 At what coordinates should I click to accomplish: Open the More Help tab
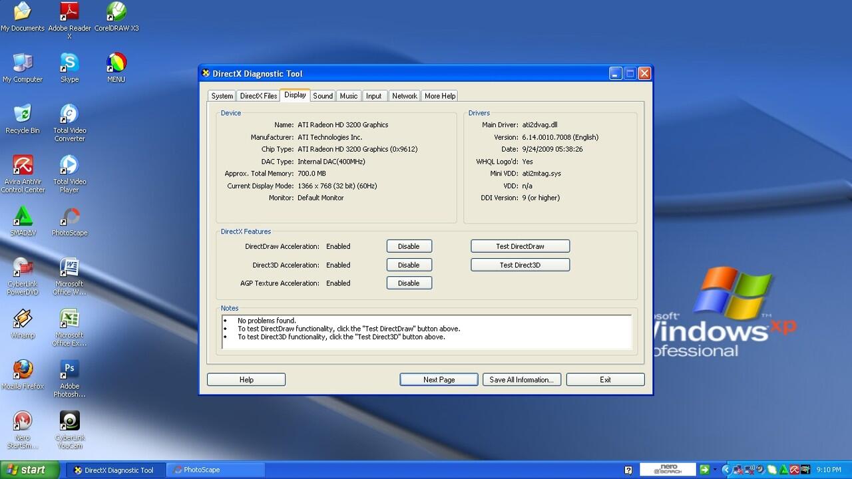pos(440,96)
